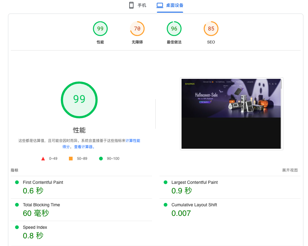Click the red triangle 0–49 legend icon
308x246 pixels.
(x=43, y=159)
